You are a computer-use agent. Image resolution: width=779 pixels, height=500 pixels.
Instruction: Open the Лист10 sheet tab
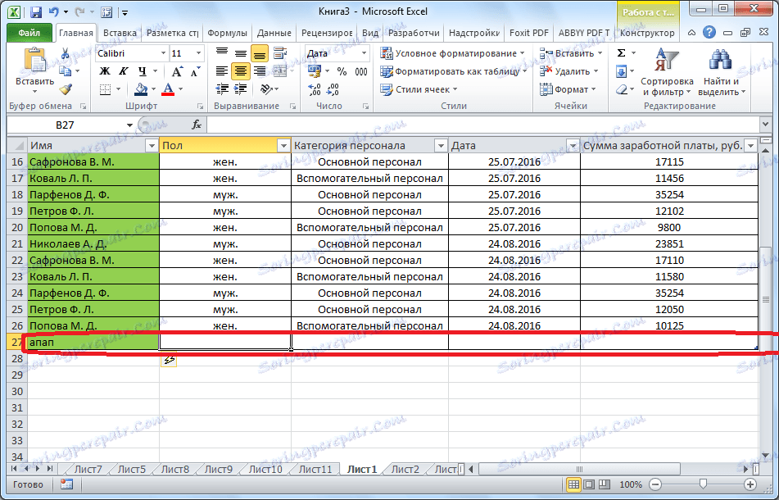point(265,470)
